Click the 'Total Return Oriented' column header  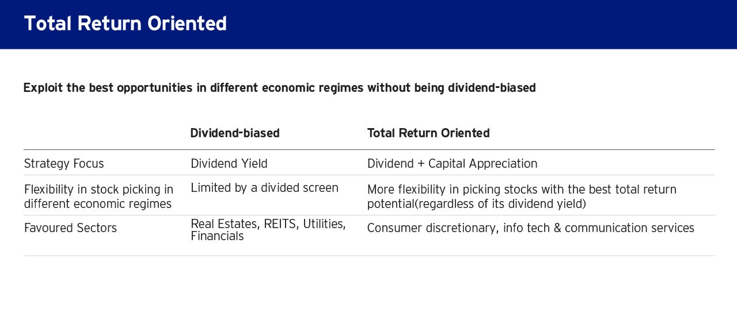click(428, 133)
